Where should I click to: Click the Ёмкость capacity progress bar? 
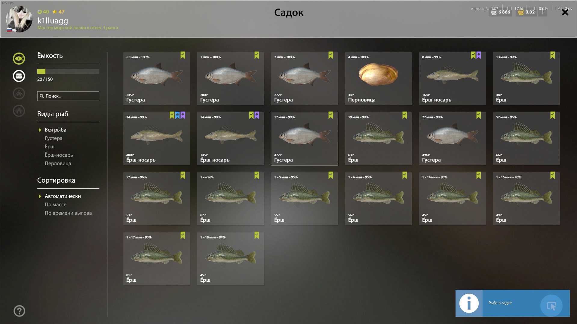[x=68, y=71]
